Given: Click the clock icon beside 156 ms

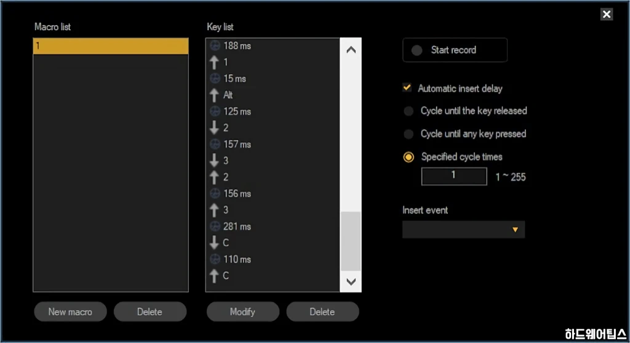Looking at the screenshot, I should pyautogui.click(x=215, y=193).
